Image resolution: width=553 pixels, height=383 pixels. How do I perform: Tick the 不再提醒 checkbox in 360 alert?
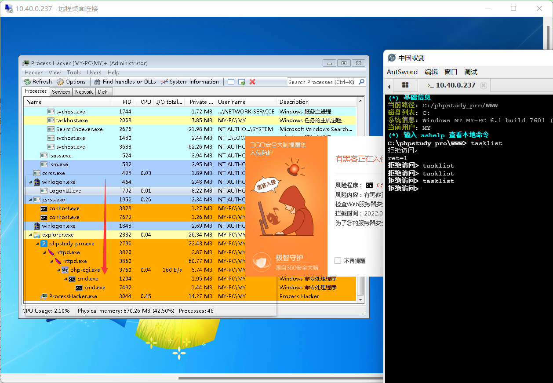pyautogui.click(x=338, y=261)
